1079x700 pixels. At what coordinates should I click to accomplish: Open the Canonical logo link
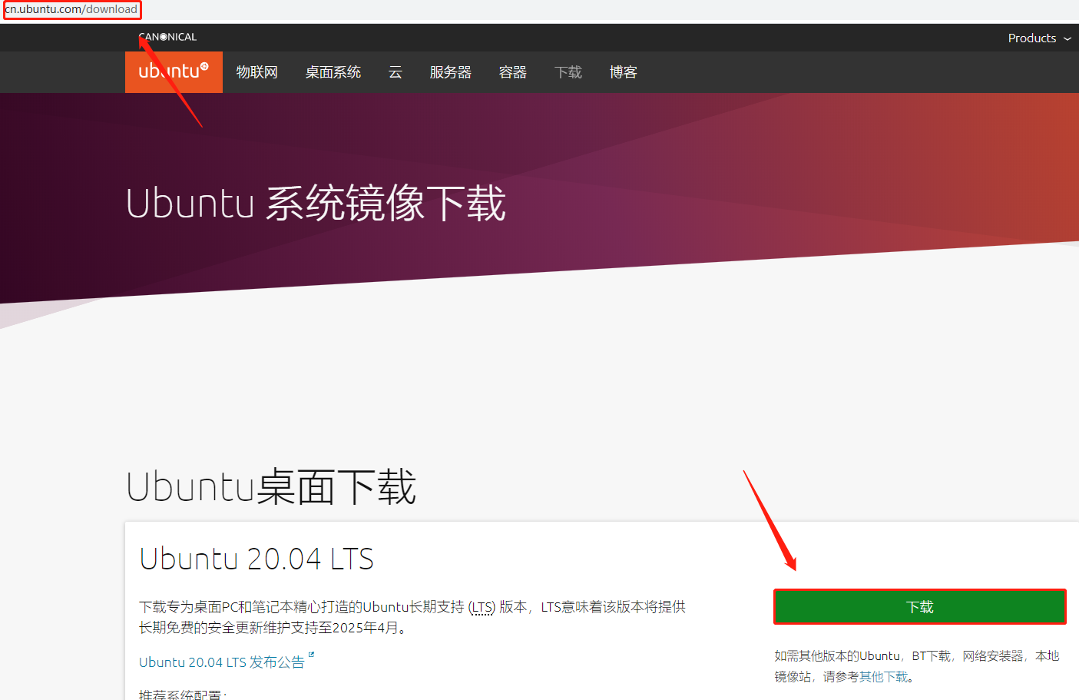point(167,37)
